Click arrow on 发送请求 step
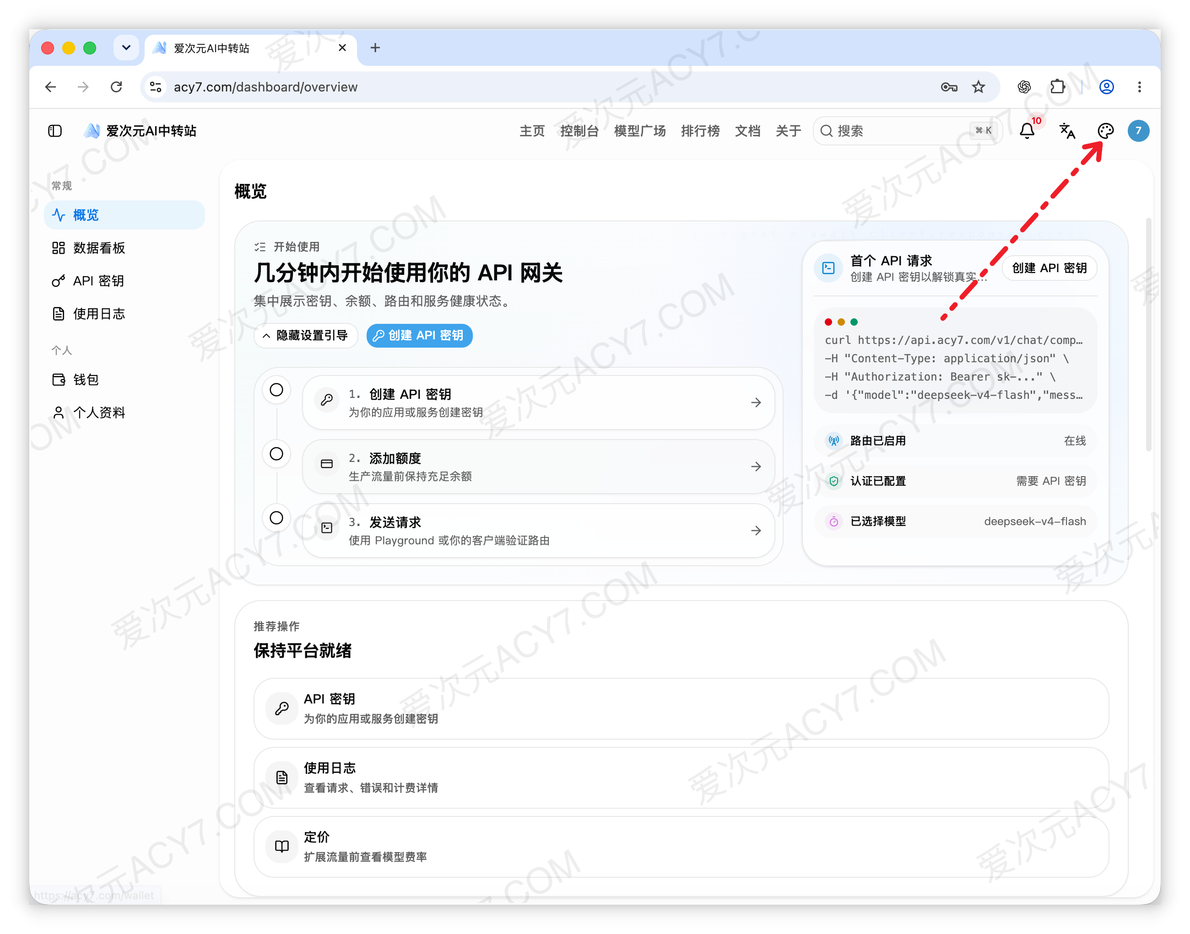Screen dimensions: 1190x934 click(x=756, y=531)
